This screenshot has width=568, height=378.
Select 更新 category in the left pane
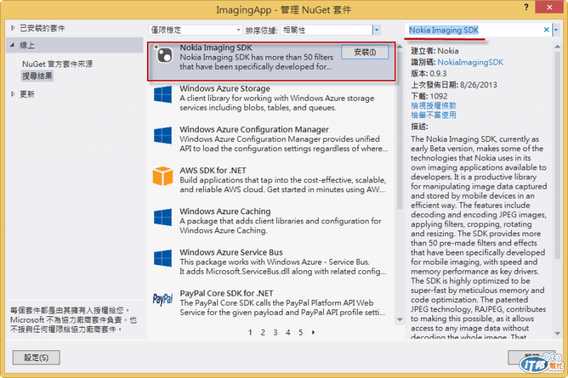(x=27, y=94)
